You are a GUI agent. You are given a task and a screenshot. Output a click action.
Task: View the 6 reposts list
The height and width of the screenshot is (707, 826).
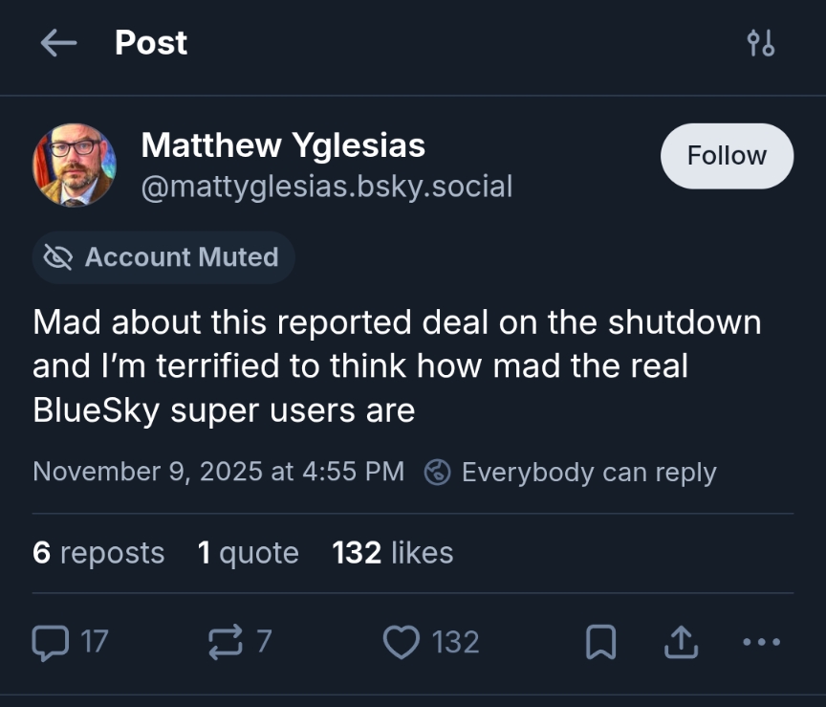(x=98, y=553)
